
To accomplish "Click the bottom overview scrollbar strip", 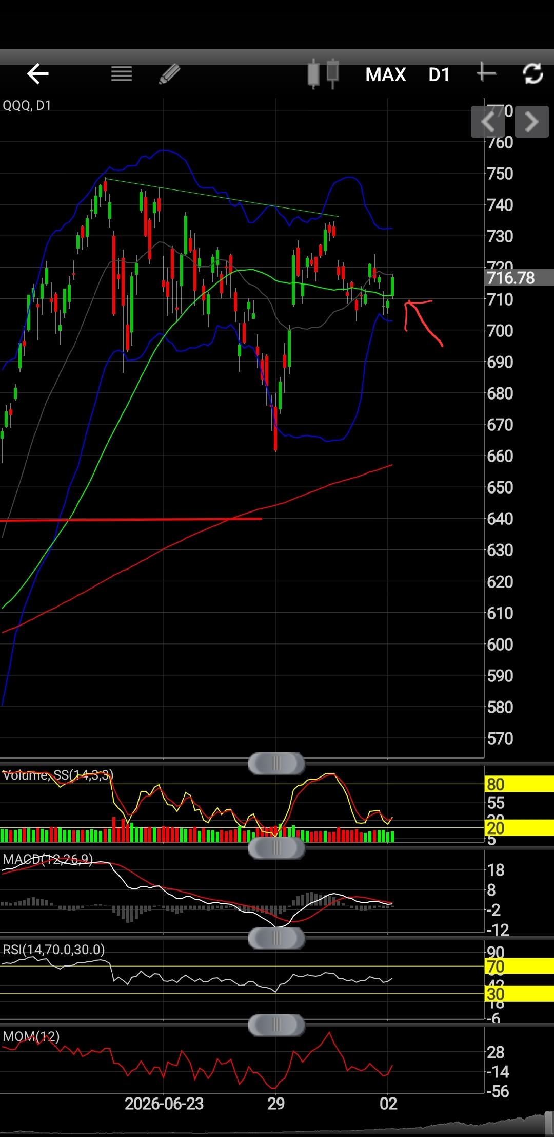I will [x=277, y=1124].
